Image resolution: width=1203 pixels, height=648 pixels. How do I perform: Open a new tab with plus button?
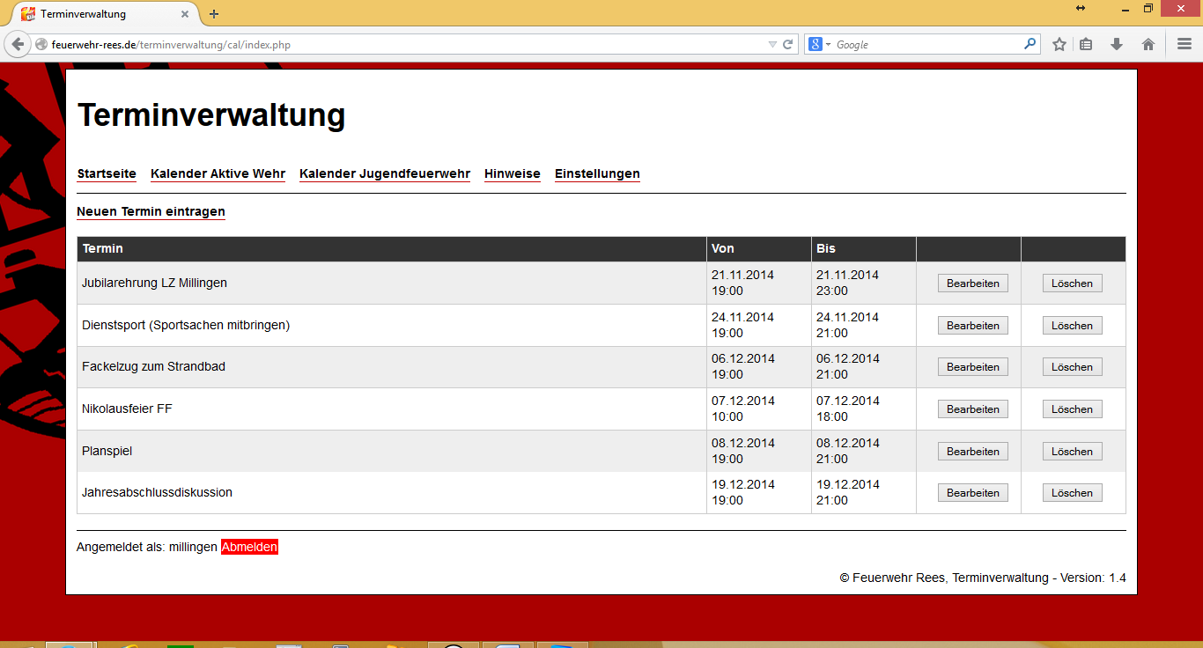click(x=214, y=14)
